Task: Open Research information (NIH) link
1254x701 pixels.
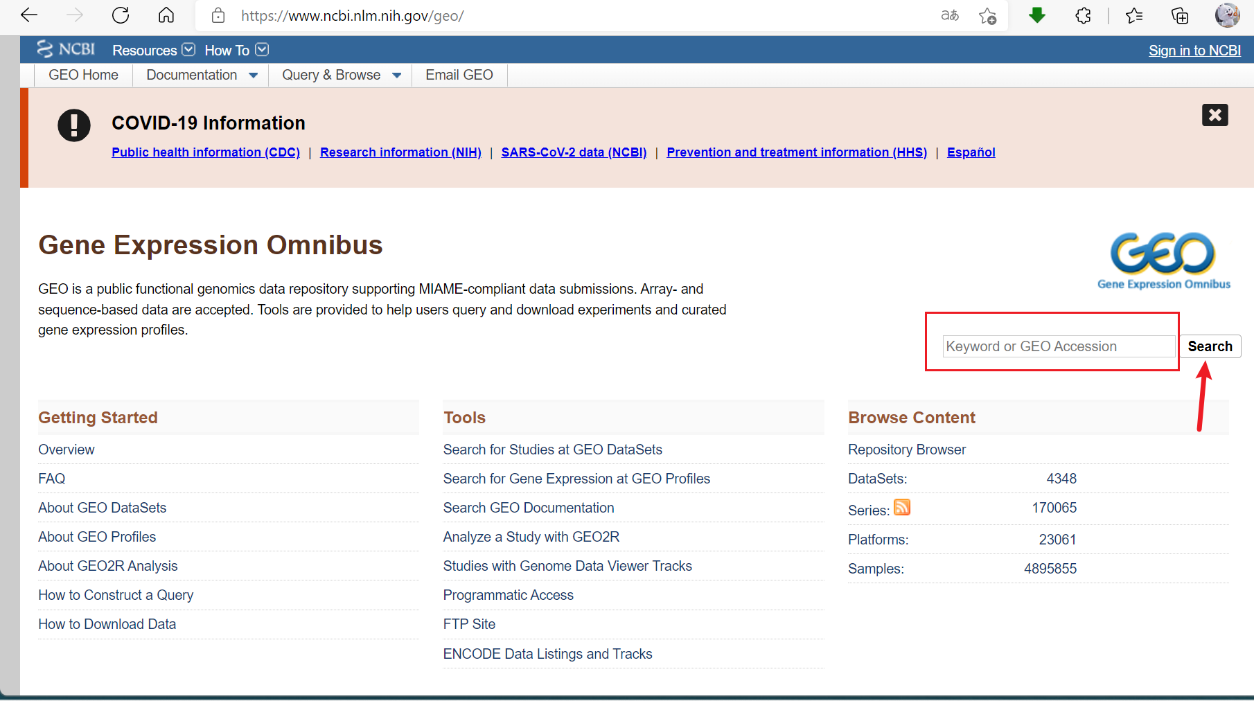Action: point(400,152)
